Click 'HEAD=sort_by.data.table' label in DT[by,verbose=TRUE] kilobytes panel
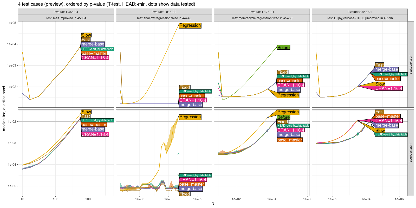The image size is (416, 208). (391, 74)
